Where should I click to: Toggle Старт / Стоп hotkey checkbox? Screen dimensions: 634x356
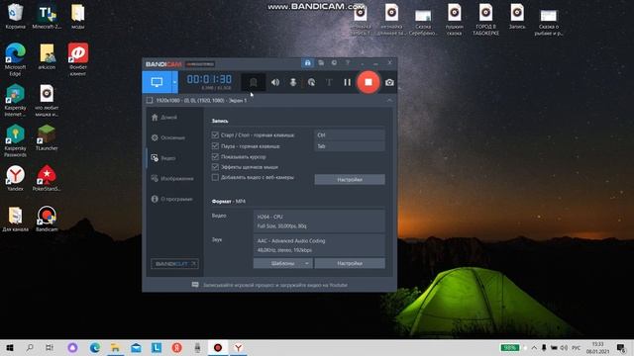pos(215,134)
